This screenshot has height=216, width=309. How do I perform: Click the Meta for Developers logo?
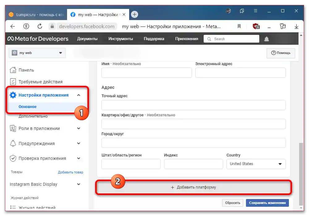coord(38,39)
